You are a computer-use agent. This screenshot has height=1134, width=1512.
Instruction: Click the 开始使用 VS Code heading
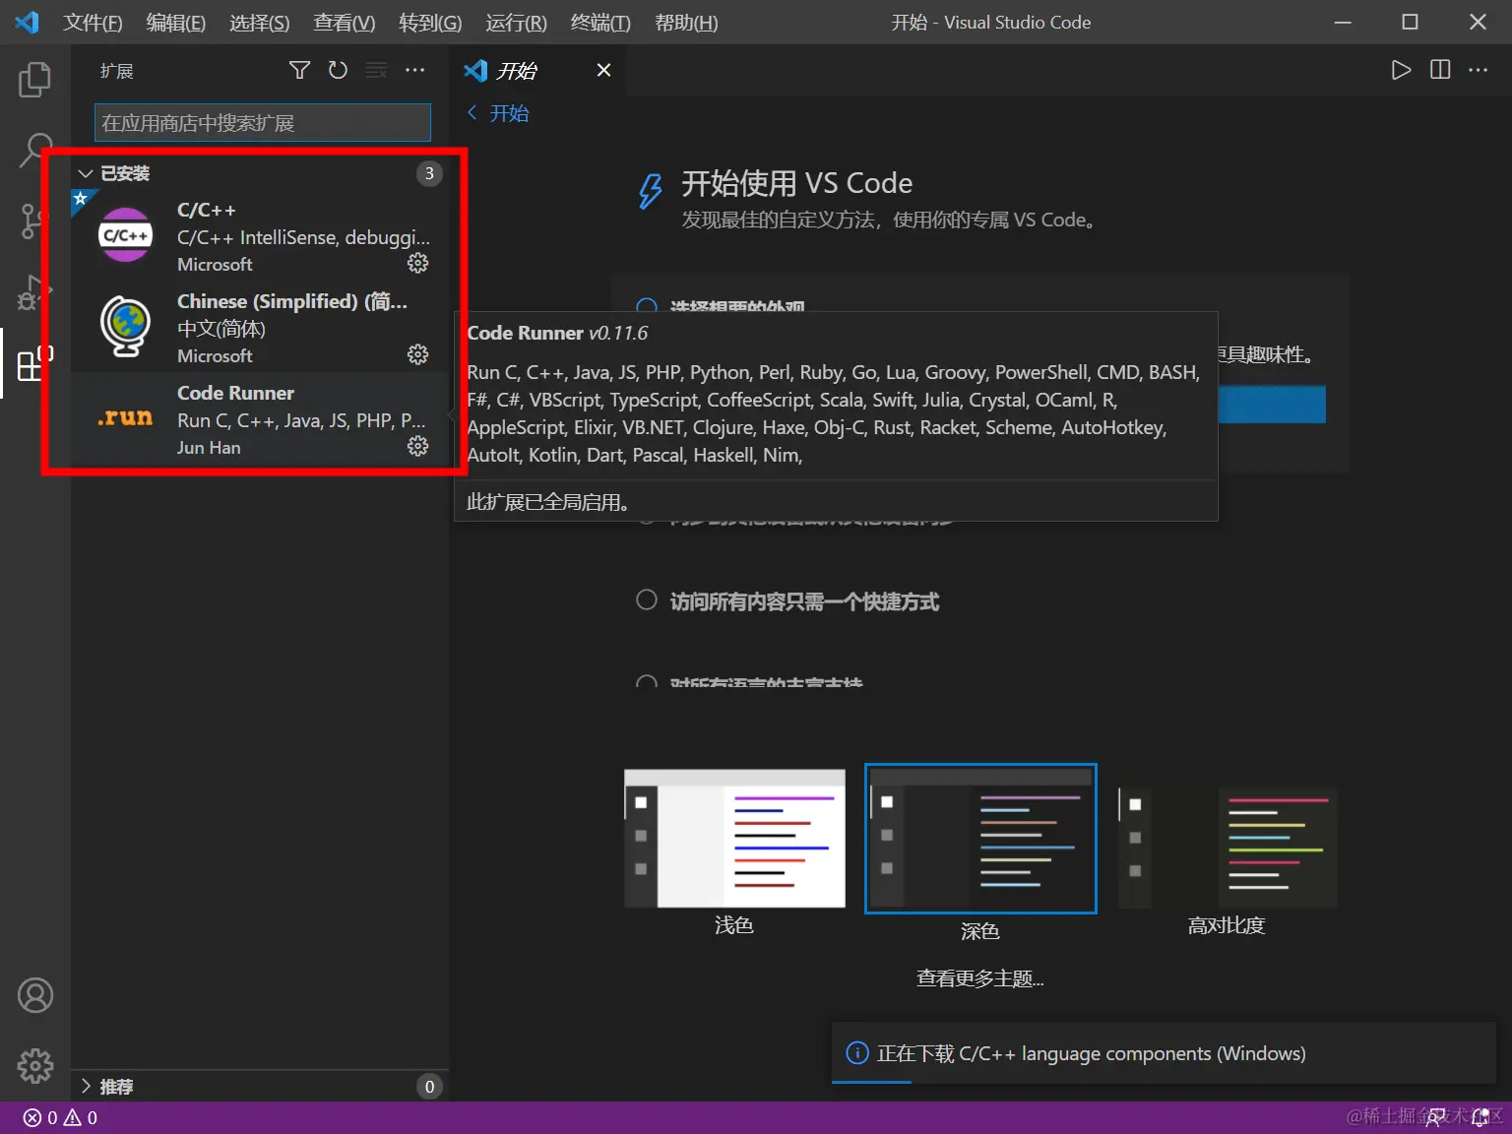(x=797, y=183)
